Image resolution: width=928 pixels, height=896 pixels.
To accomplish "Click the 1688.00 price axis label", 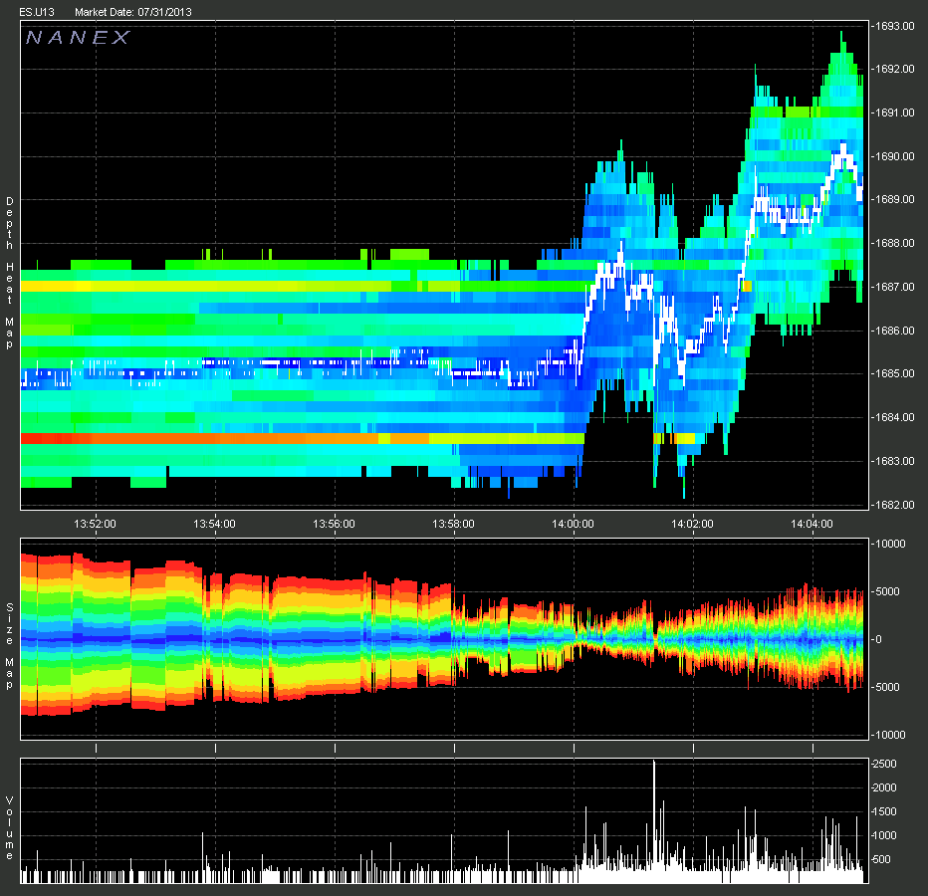I will tap(895, 243).
